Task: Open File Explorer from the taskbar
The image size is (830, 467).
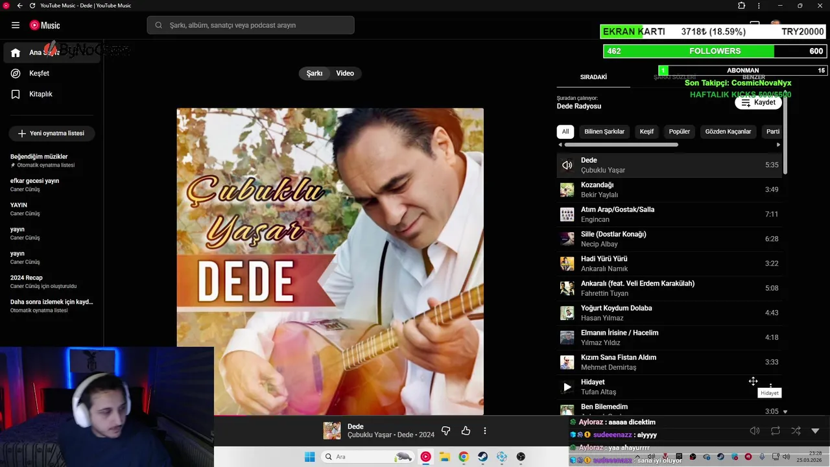Action: point(444,457)
